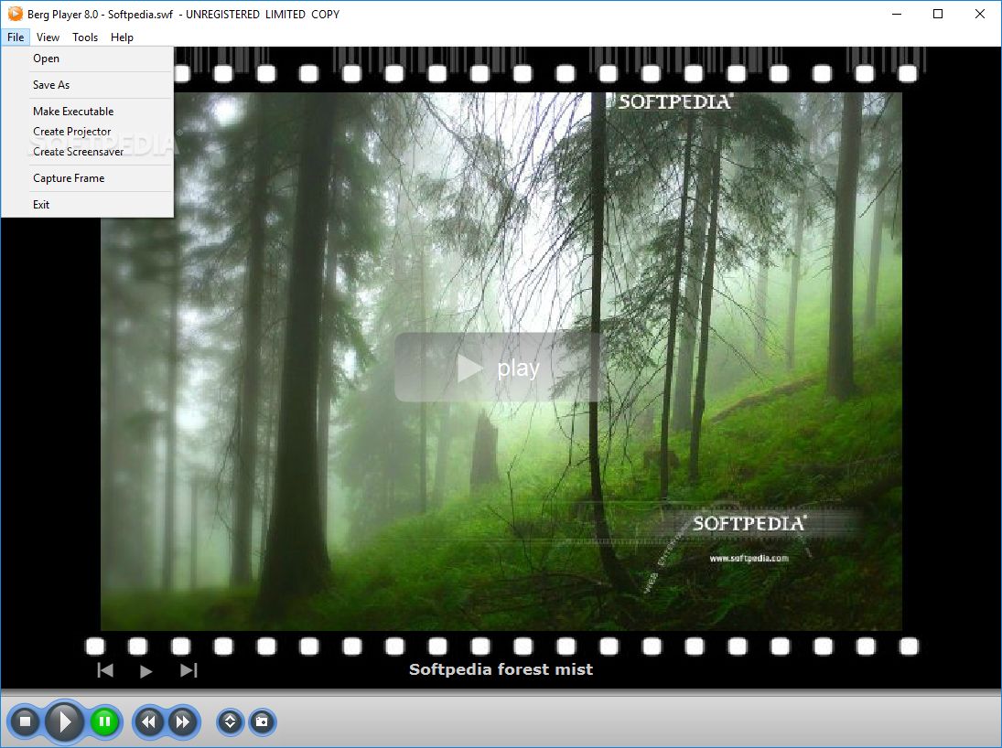Toggle the fullscreen resize arrows icon
Viewport: 1002px width, 748px height.
pyautogui.click(x=230, y=721)
